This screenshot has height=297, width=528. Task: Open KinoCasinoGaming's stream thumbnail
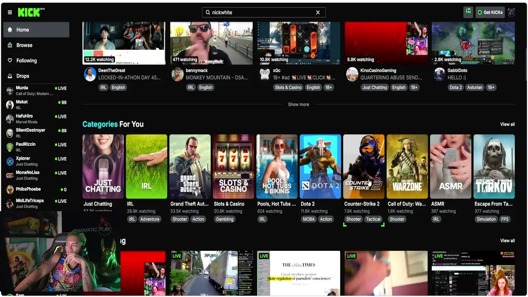click(386, 43)
